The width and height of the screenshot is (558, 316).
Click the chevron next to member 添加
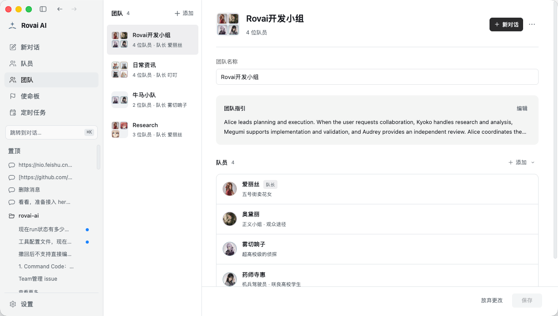pos(533,162)
